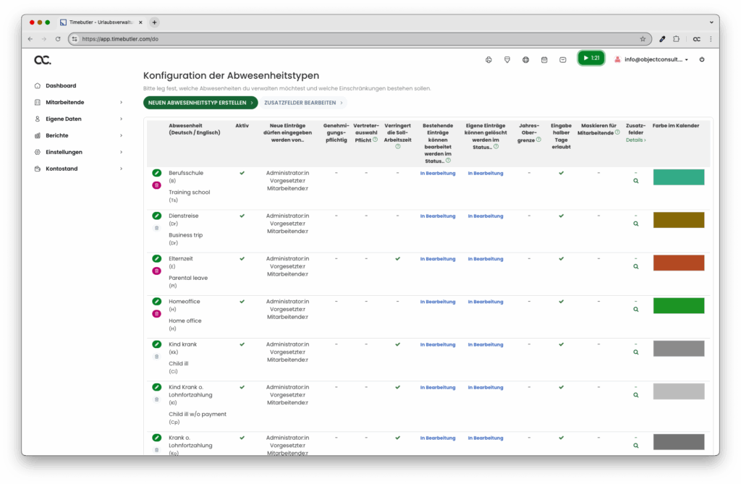Delete the Elternzeit absence type
The width and height of the screenshot is (741, 484).
tap(156, 271)
